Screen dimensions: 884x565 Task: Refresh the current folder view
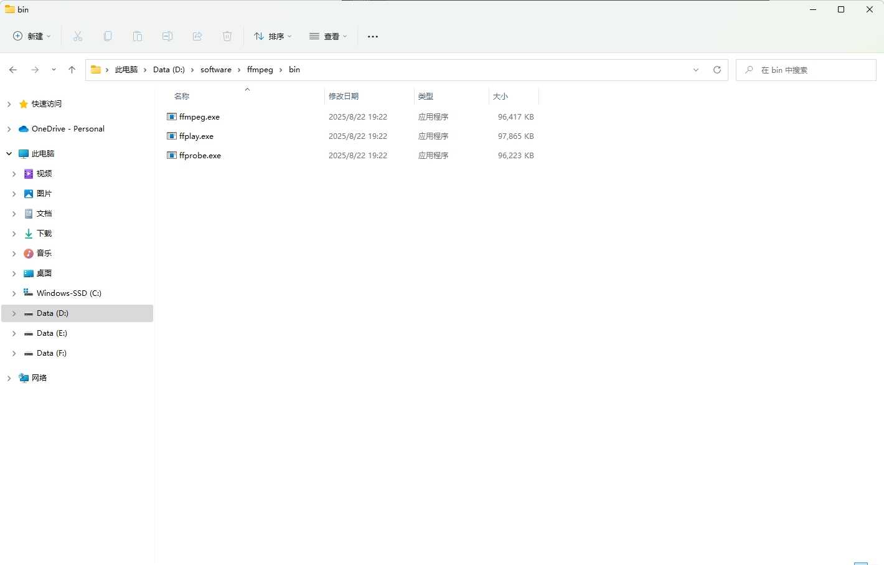click(717, 70)
